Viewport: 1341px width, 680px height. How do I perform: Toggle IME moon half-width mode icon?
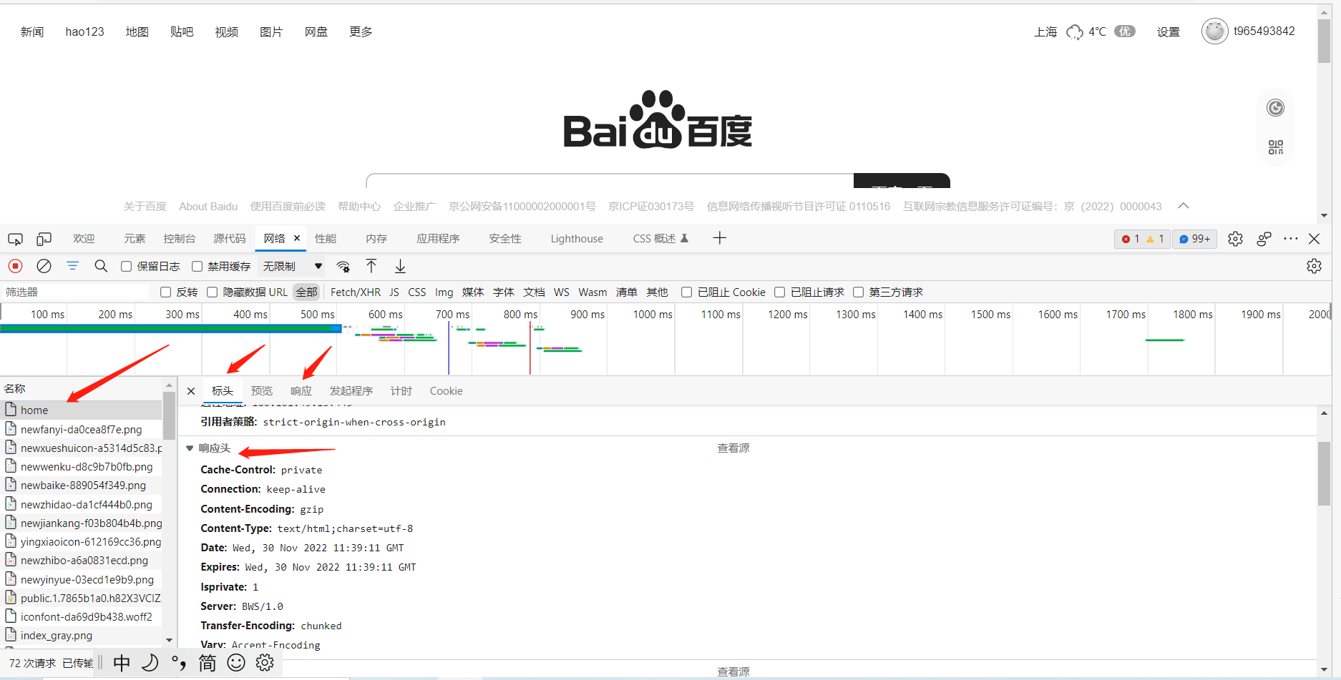150,663
